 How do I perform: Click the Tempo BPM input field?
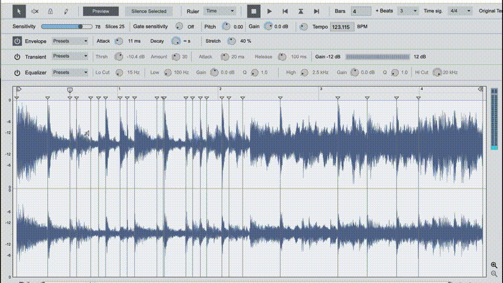(x=341, y=27)
